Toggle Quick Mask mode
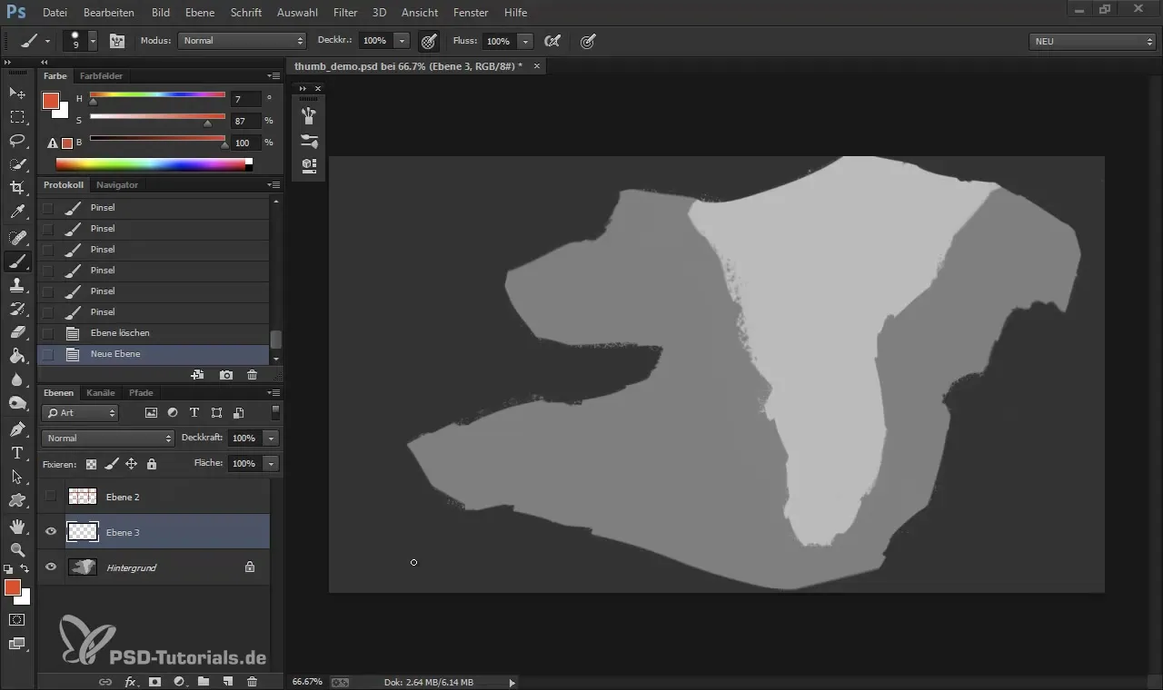Screen dimensions: 1163x690 (17, 619)
